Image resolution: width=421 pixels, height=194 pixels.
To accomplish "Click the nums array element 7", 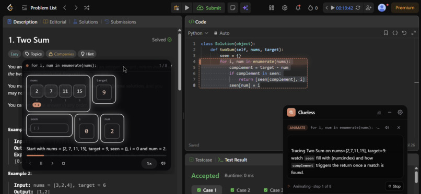I will (x=51, y=91).
